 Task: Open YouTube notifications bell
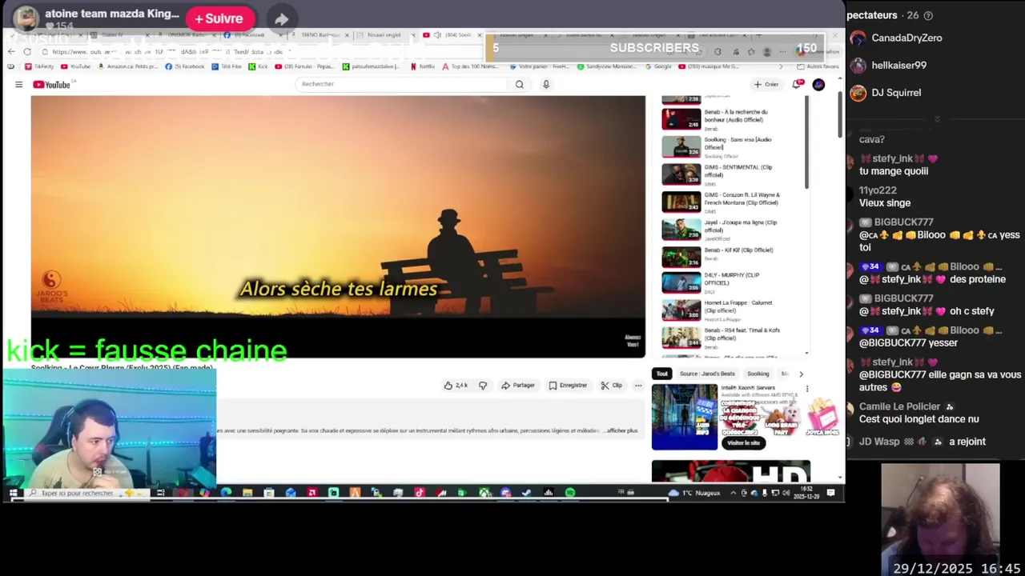coord(797,84)
